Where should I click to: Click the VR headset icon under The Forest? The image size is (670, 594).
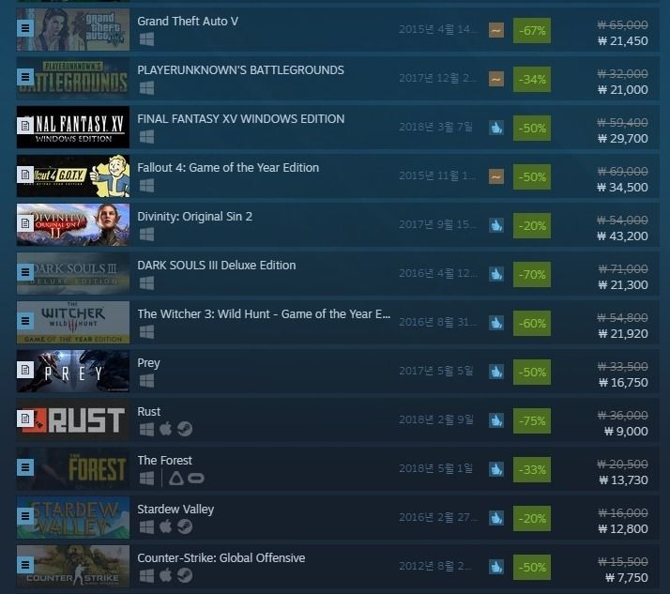(x=196, y=479)
